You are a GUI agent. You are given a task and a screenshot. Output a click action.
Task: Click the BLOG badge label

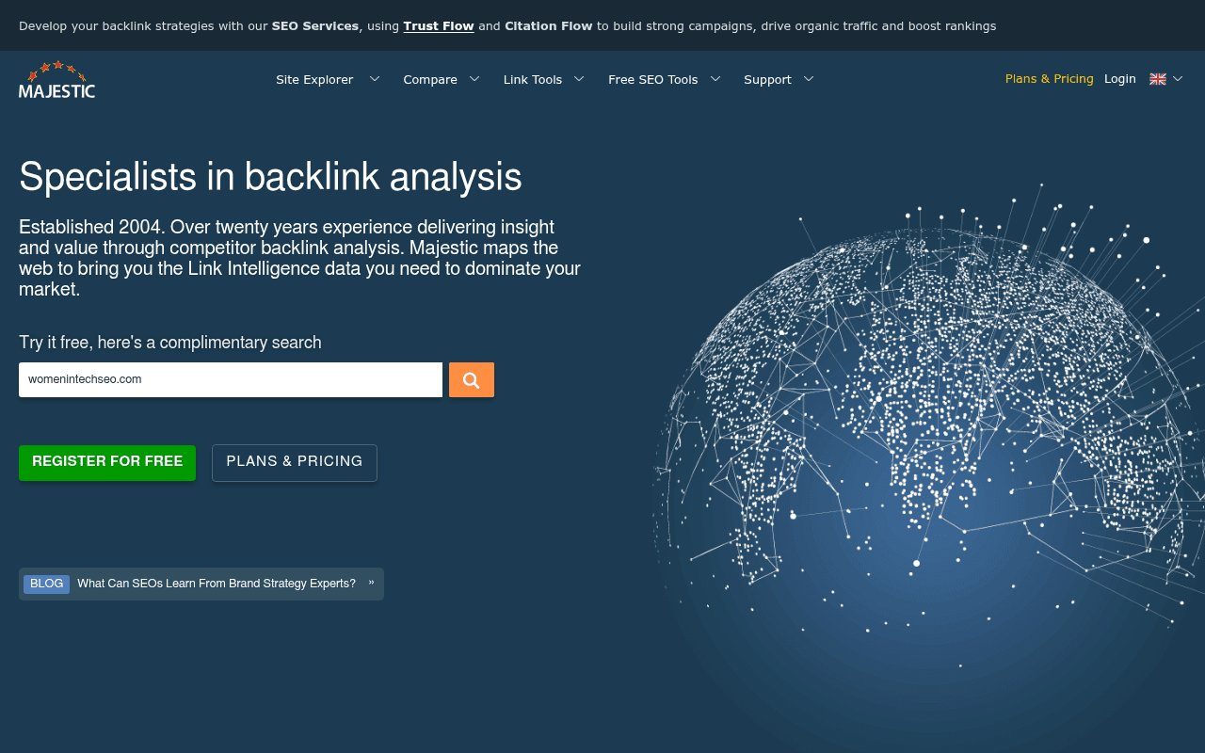(x=46, y=584)
